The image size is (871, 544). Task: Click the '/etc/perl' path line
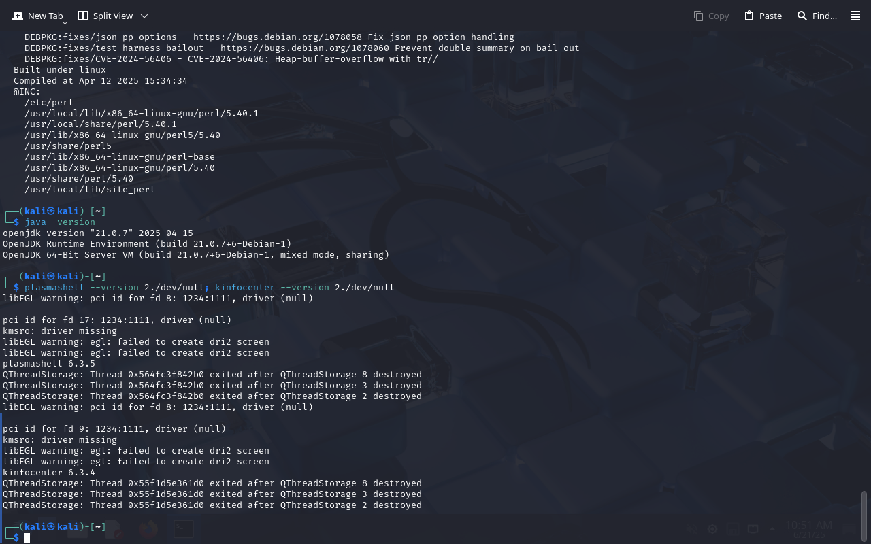[49, 103]
